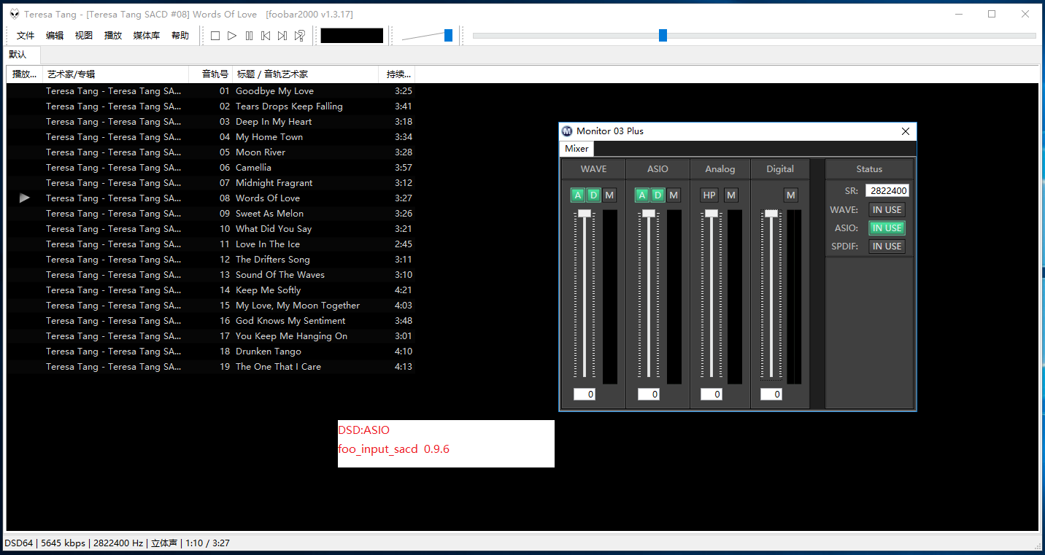1045x555 pixels.
Task: Click the SPDIF IN USE button
Action: pyautogui.click(x=887, y=247)
